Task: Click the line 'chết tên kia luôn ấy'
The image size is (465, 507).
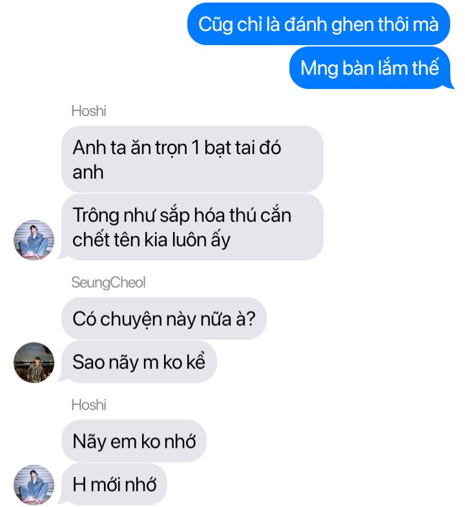Action: [x=151, y=240]
